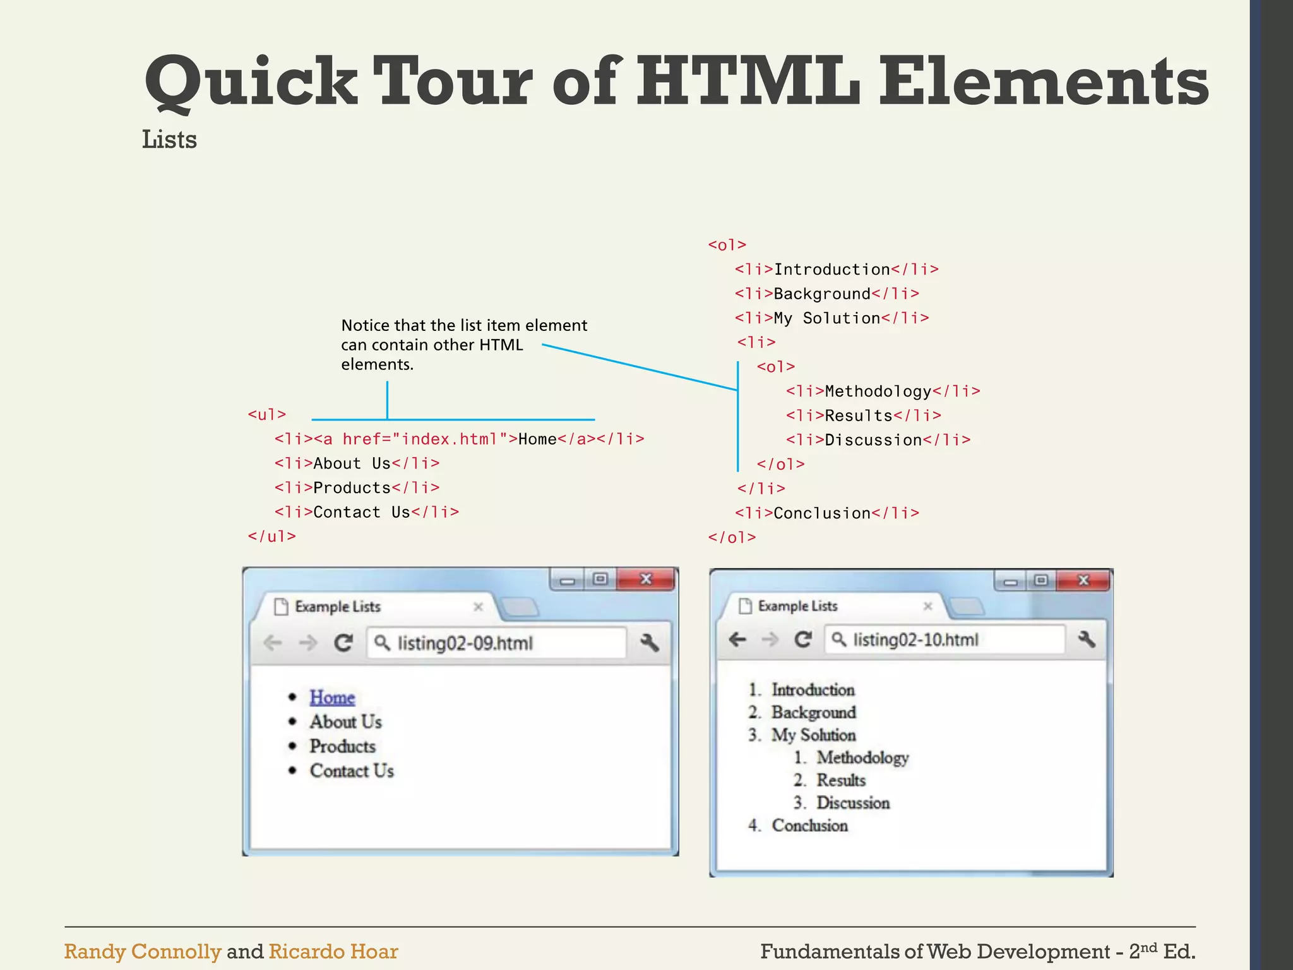Click code line <li>Methodology</li>

tap(883, 392)
